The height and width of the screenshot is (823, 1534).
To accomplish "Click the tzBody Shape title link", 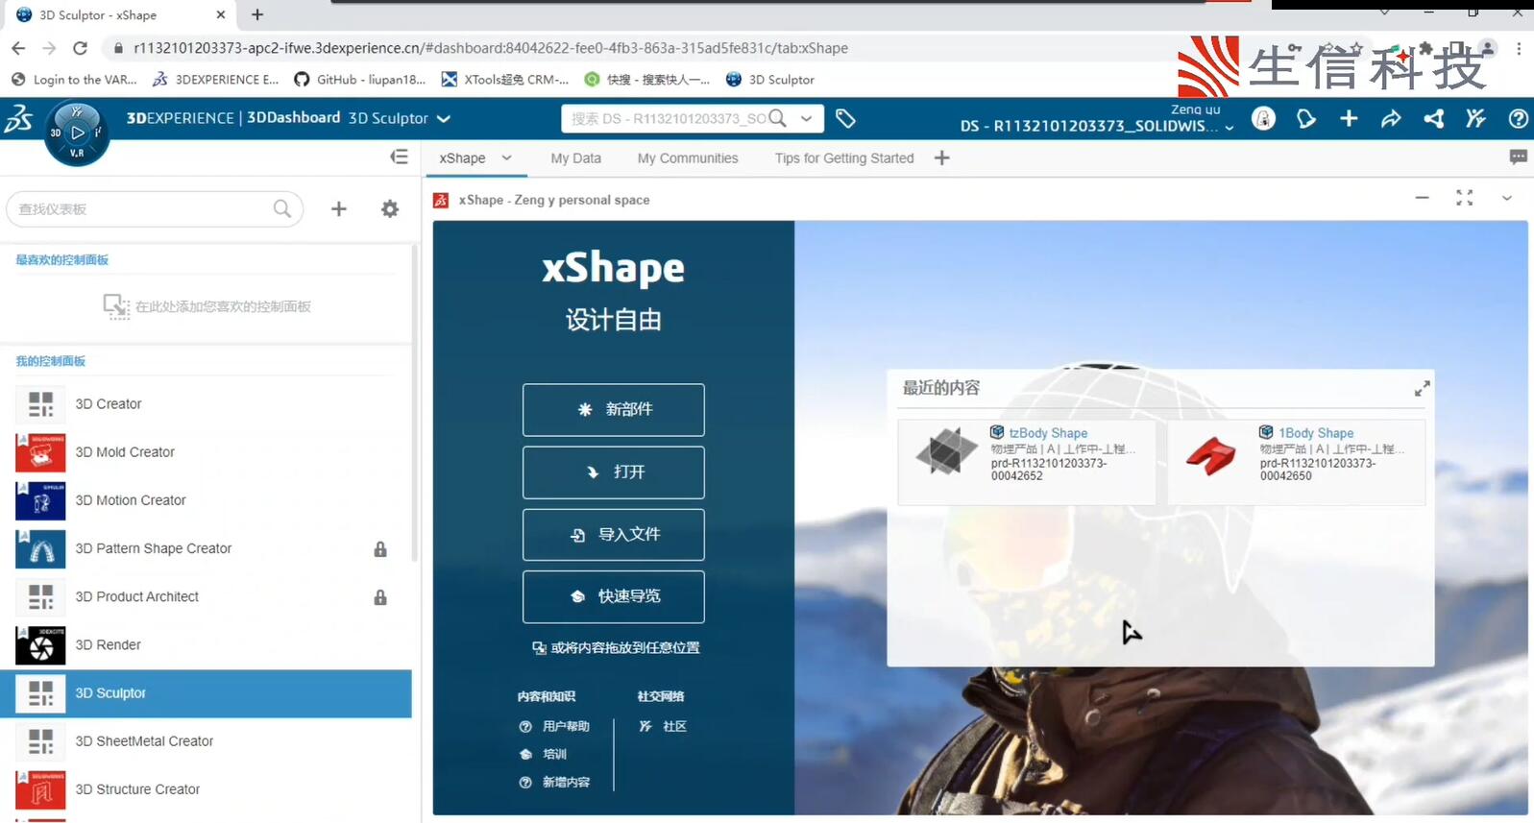I will pos(1048,433).
